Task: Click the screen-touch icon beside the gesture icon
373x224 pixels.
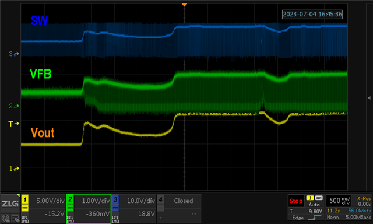Action: tap(15, 218)
